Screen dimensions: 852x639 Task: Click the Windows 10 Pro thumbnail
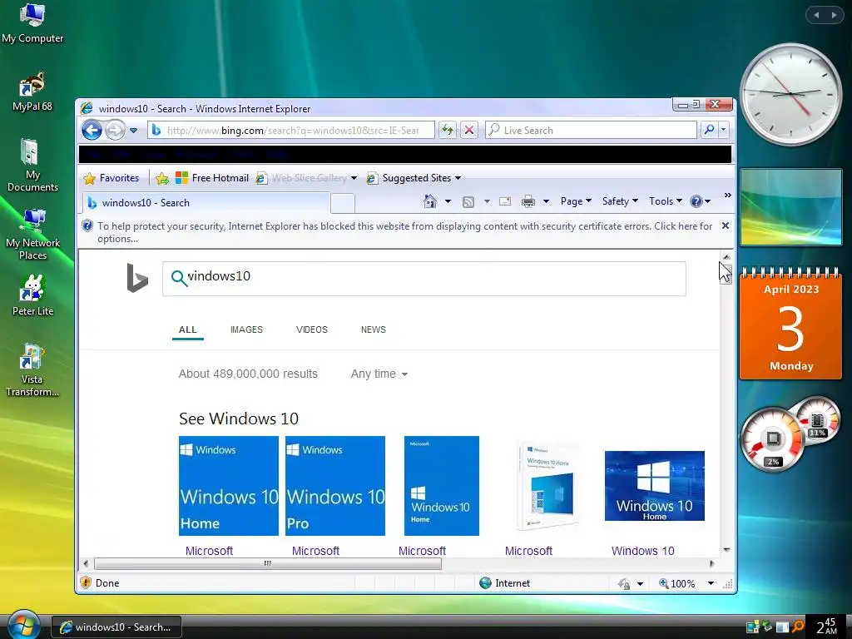[335, 486]
